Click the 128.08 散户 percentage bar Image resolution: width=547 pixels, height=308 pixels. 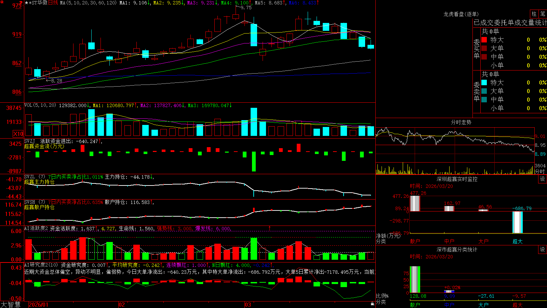pos(415,279)
